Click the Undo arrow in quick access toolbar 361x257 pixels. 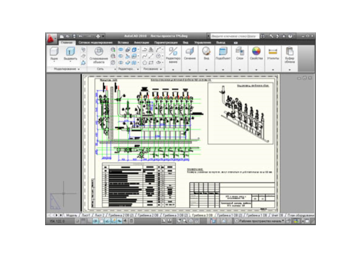click(81, 36)
